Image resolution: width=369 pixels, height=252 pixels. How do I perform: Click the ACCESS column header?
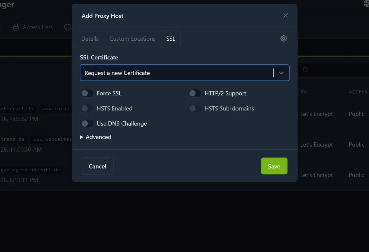click(358, 92)
